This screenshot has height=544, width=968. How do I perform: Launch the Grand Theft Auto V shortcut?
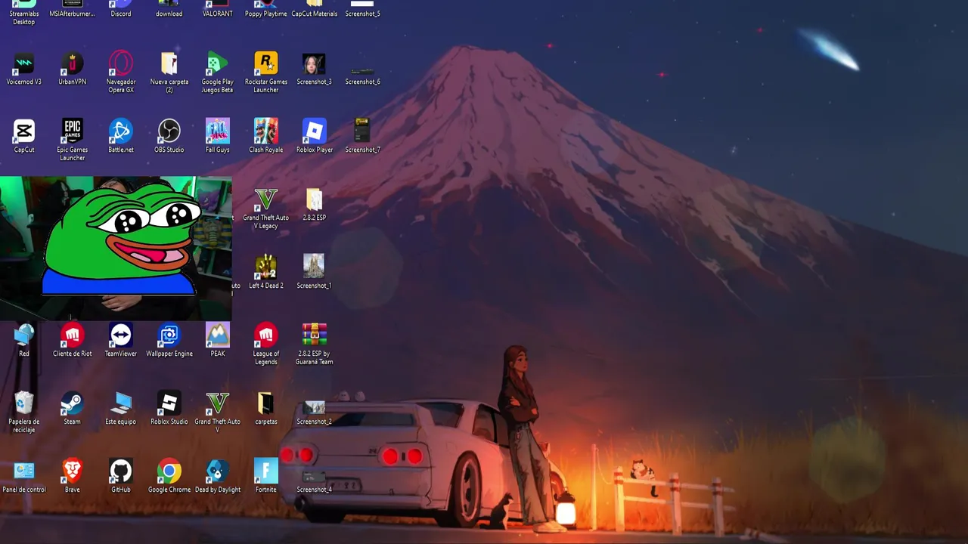tap(218, 412)
